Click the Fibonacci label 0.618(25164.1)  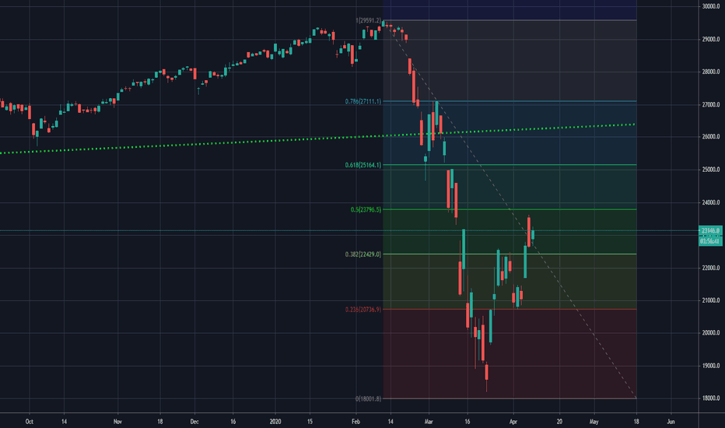[363, 165]
